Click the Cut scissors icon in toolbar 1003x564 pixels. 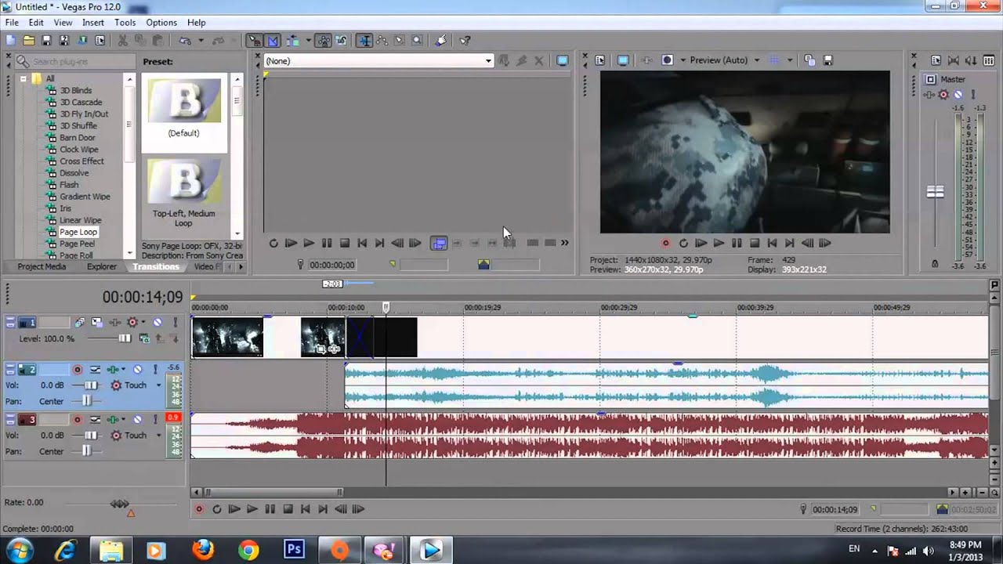[122, 40]
